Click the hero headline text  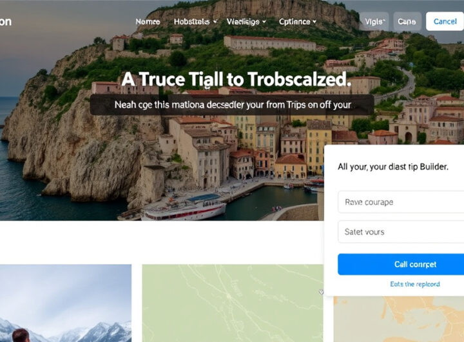[x=236, y=79]
